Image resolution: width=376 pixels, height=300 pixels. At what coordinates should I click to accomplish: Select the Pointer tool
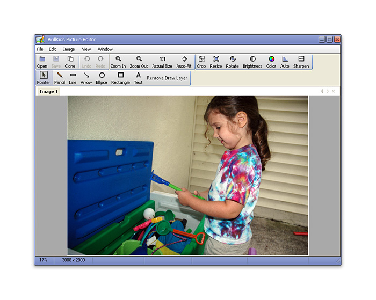[44, 78]
